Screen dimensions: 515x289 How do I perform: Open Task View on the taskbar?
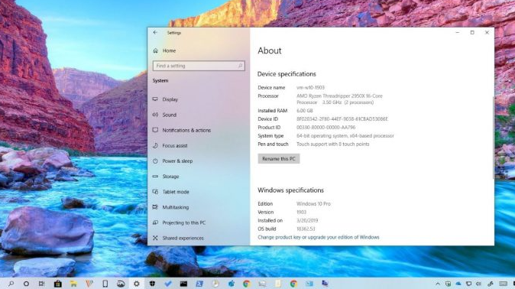[42, 284]
